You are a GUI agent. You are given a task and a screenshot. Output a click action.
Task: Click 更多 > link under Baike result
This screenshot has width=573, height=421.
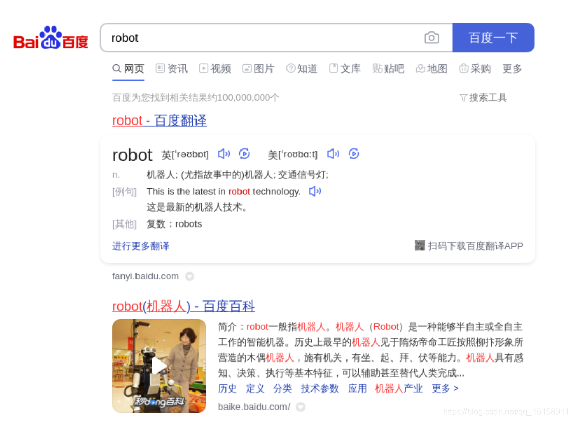tap(445, 388)
